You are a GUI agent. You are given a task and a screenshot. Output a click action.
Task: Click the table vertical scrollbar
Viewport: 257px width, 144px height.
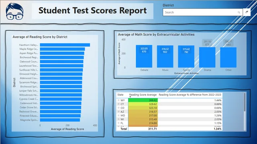pos(245,102)
